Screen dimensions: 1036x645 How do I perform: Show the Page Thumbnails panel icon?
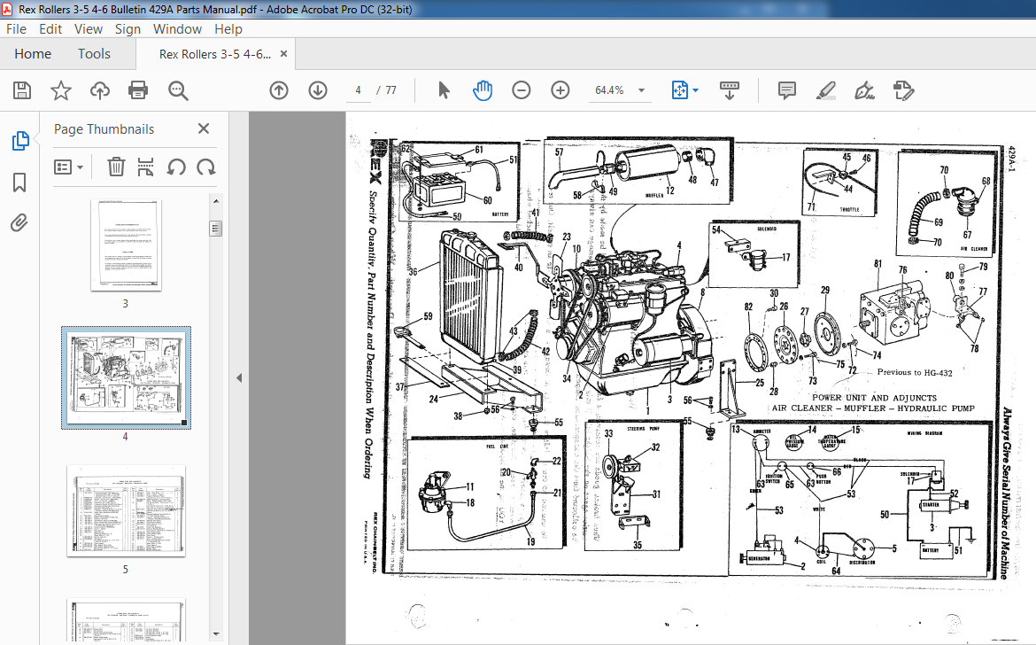tap(19, 140)
